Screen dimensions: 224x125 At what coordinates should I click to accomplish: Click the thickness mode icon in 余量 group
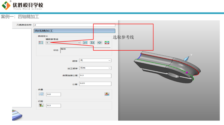(41, 94)
